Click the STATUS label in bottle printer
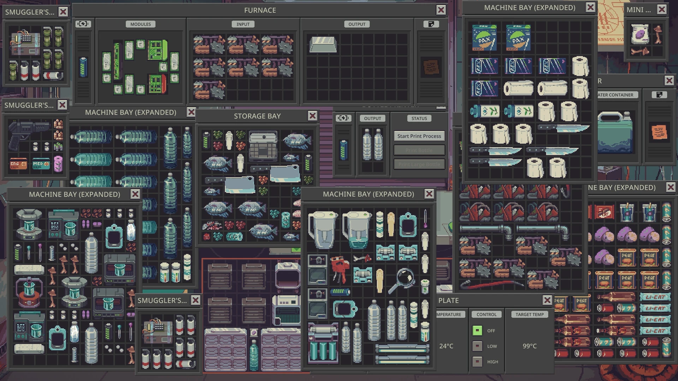The image size is (678, 381). coord(419,119)
